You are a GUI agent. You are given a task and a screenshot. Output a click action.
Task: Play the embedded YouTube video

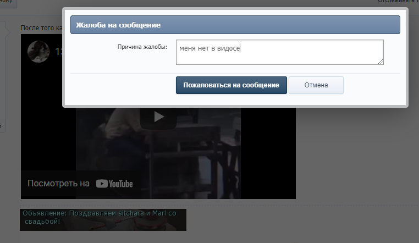[158, 116]
